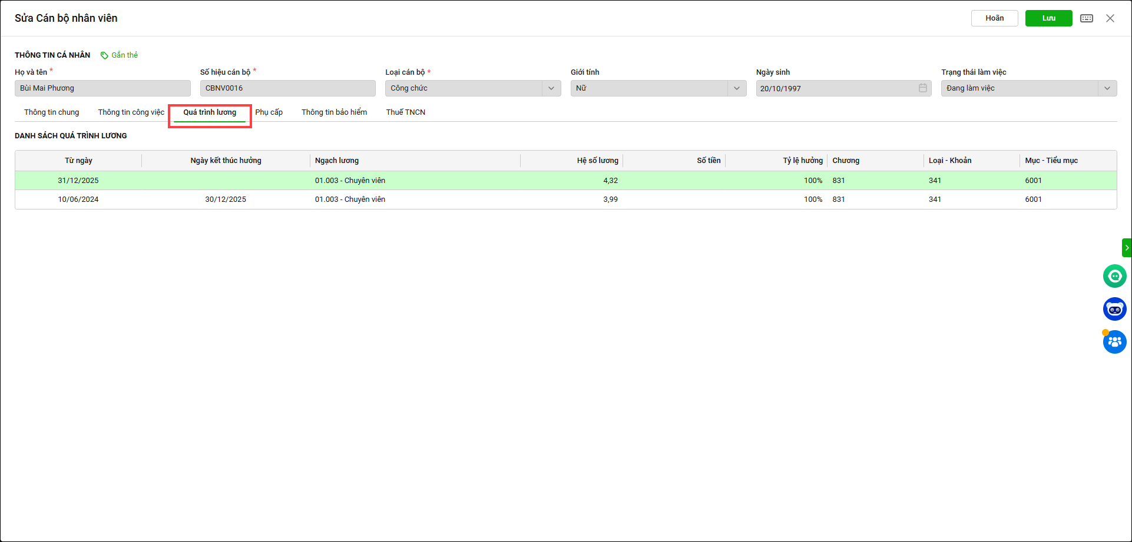Open the Thuế TNCN tab
This screenshot has width=1132, height=542.
click(406, 112)
